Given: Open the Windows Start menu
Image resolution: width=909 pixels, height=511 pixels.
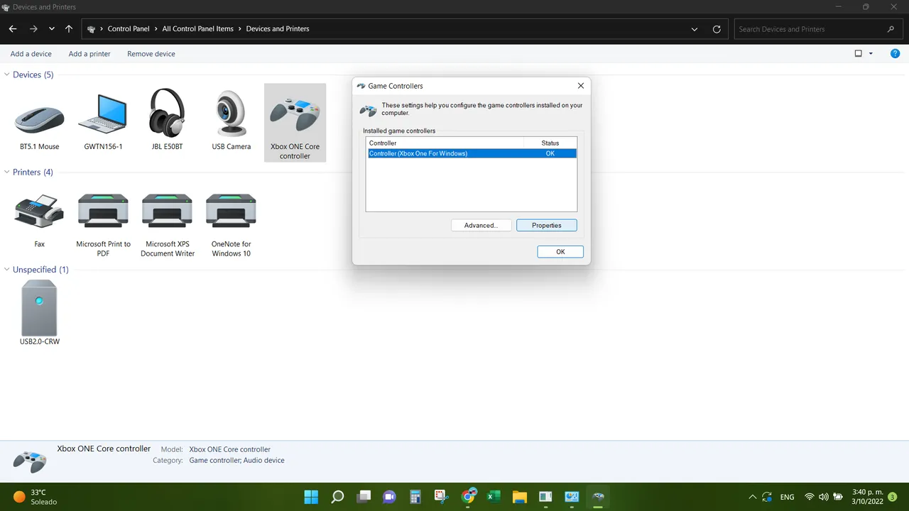Looking at the screenshot, I should [x=311, y=497].
